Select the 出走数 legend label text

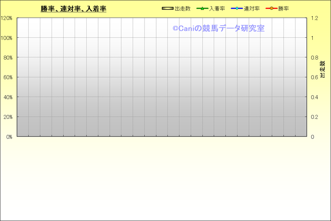point(182,9)
